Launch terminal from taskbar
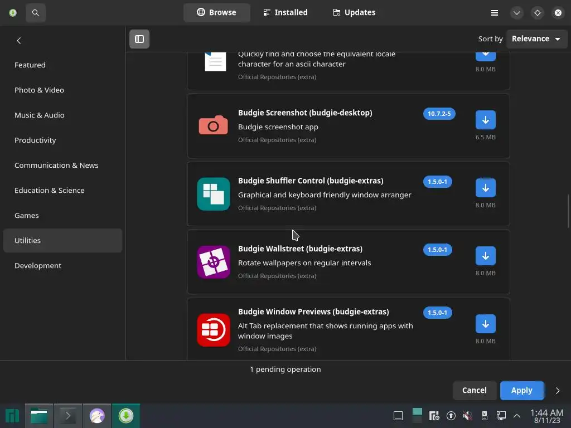The width and height of the screenshot is (571, 428). pyautogui.click(x=68, y=416)
